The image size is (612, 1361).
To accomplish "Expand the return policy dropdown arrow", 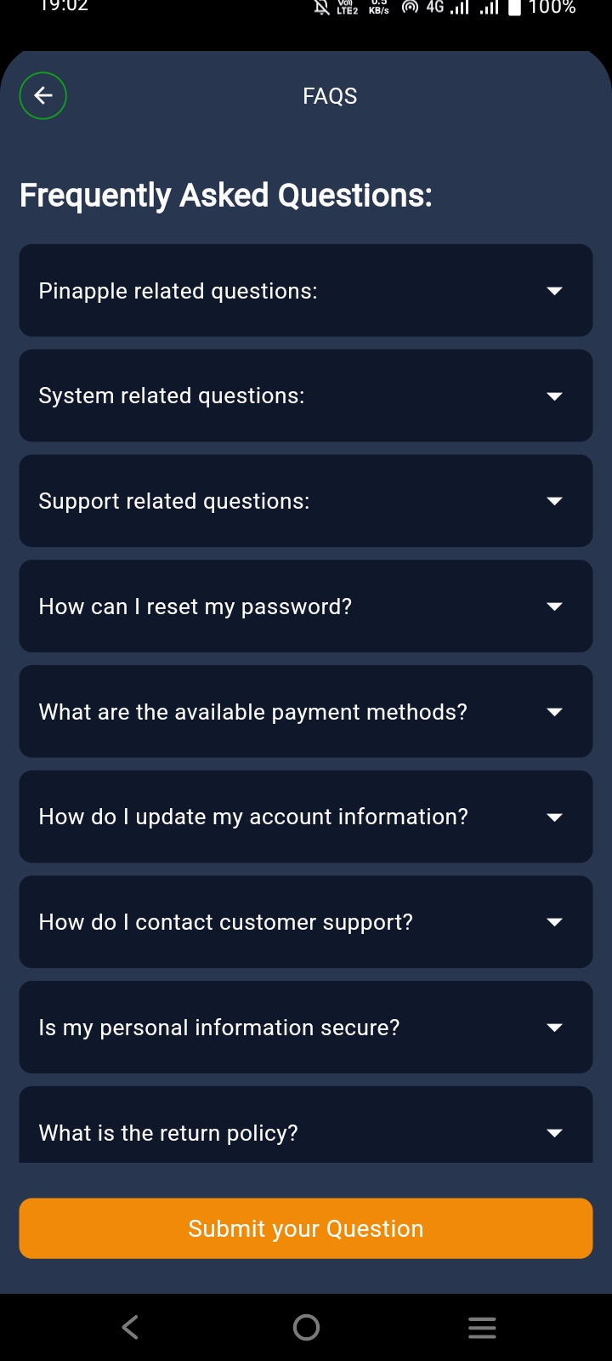I will [554, 1133].
